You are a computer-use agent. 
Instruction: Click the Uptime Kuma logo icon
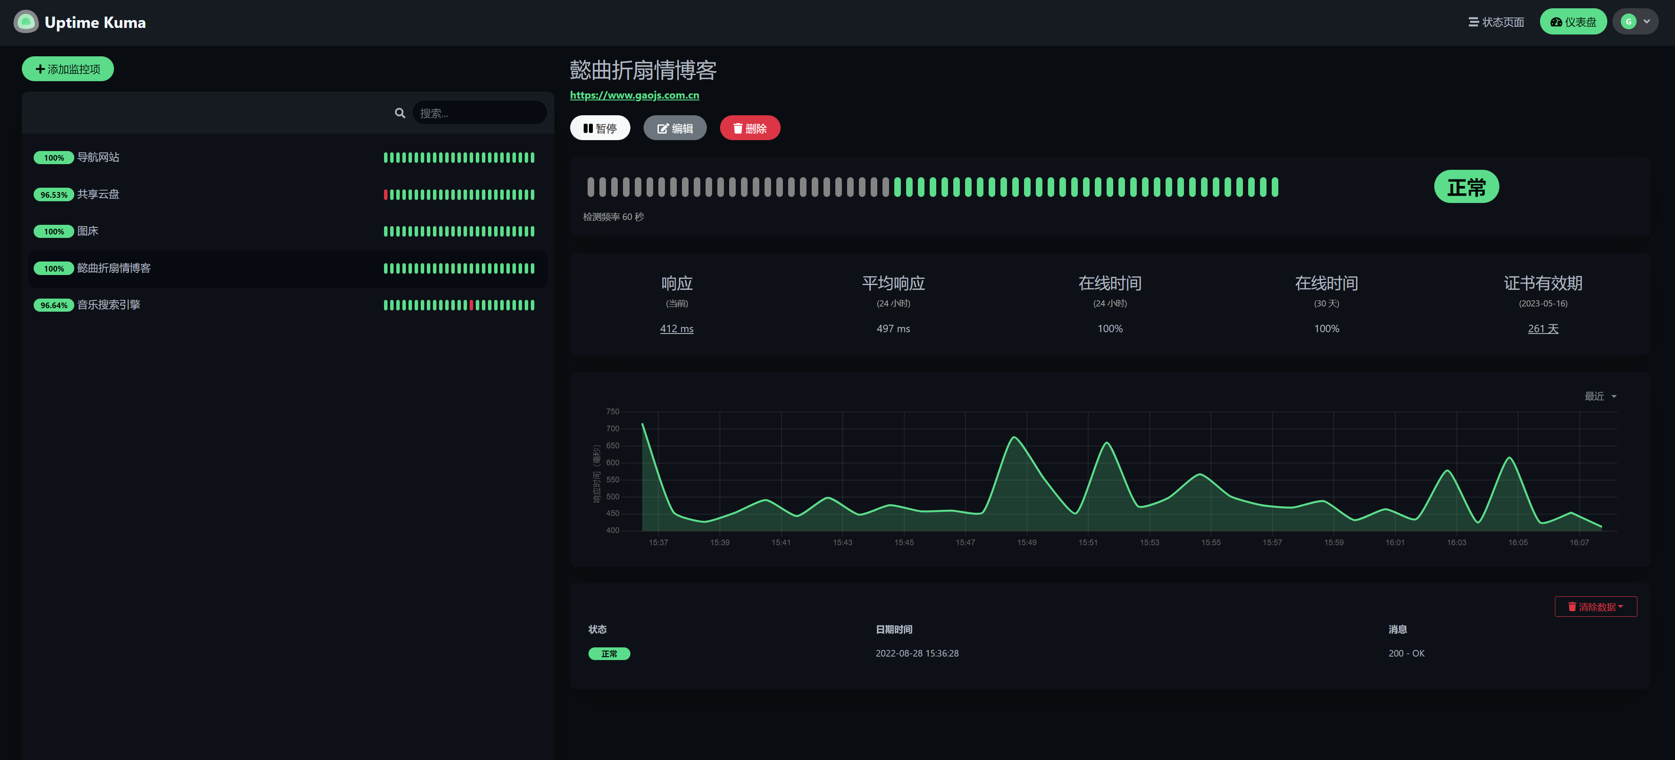pos(26,22)
